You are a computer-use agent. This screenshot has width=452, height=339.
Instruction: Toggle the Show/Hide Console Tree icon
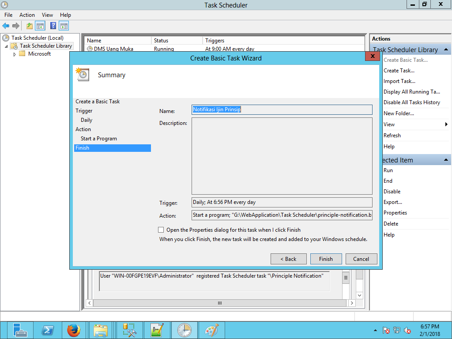(40, 26)
